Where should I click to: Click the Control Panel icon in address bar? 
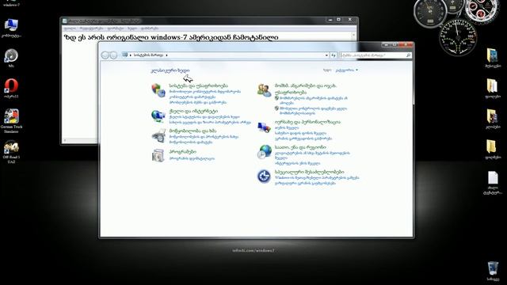[125, 55]
